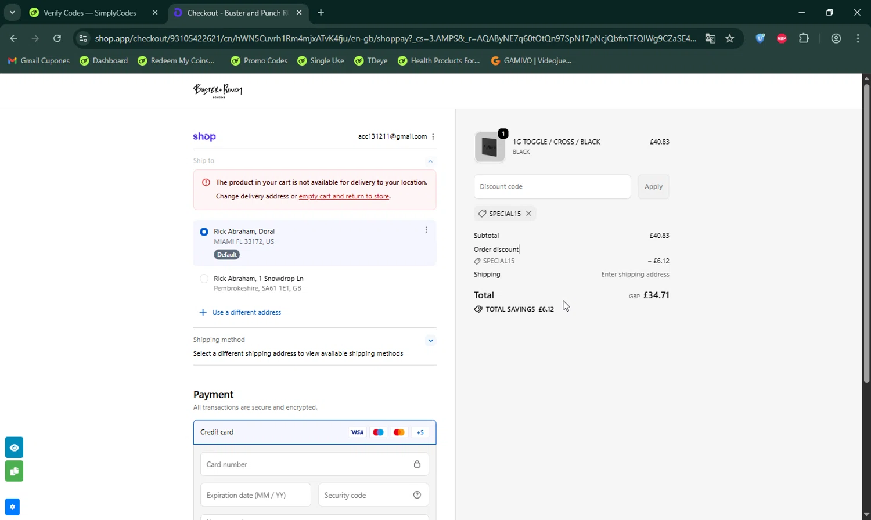Expand the Shipping method section
The image size is (871, 520).
tap(430, 341)
